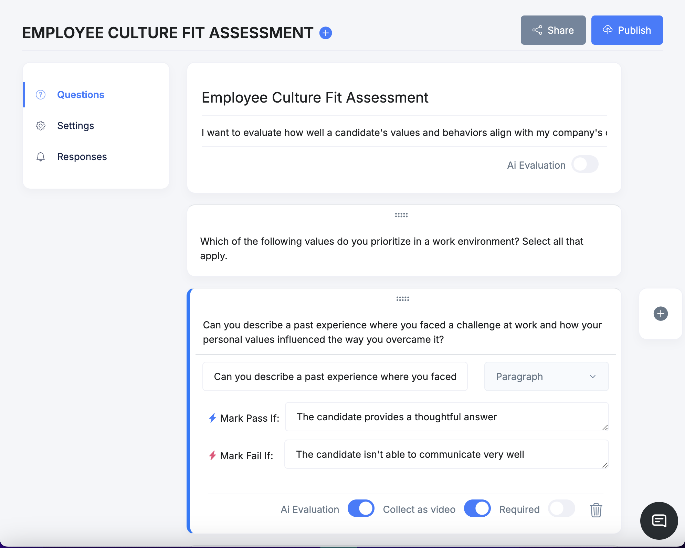The image size is (685, 548).
Task: Click the Publish button
Action: pos(627,30)
